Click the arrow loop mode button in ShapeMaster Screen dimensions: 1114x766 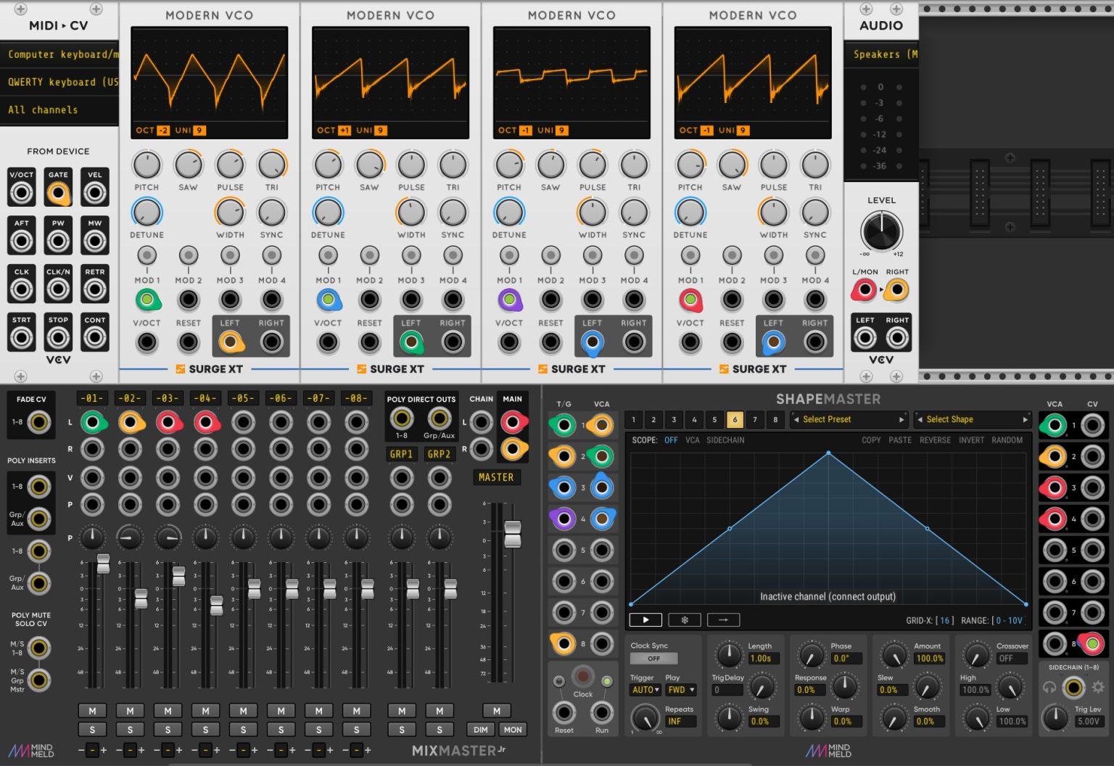[x=723, y=619]
